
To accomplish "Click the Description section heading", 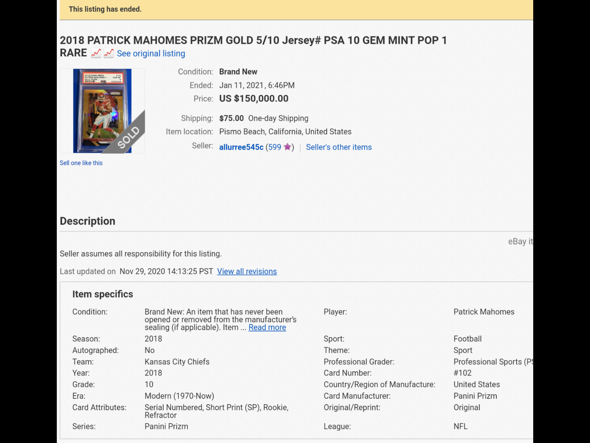I will [87, 221].
